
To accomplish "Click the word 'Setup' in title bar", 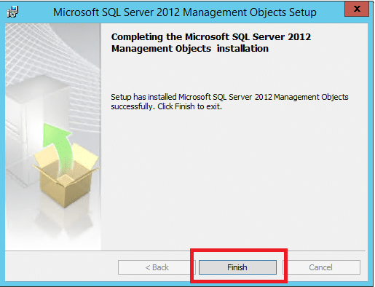I will pos(303,12).
